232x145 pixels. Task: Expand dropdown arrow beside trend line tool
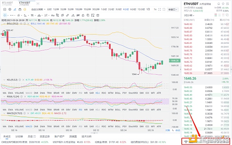coord(15,15)
